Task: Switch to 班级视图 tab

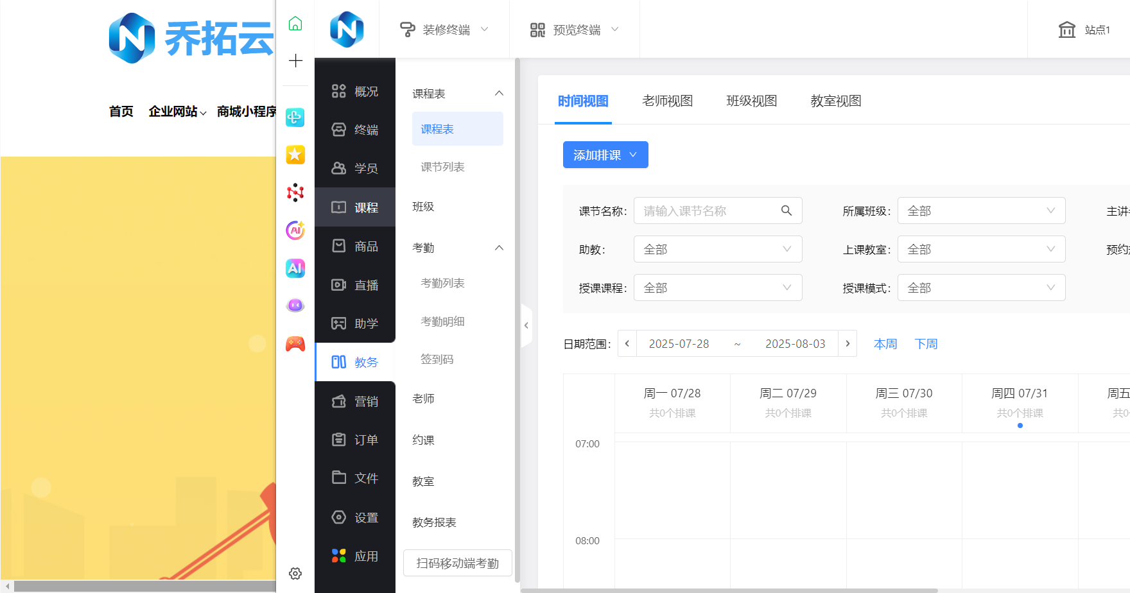Action: tap(751, 101)
